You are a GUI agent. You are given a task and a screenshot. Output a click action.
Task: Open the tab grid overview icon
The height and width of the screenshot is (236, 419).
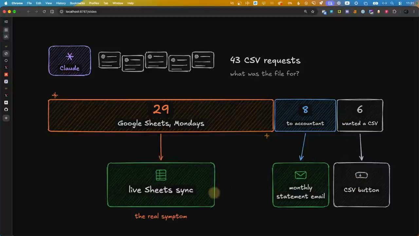tap(6, 30)
